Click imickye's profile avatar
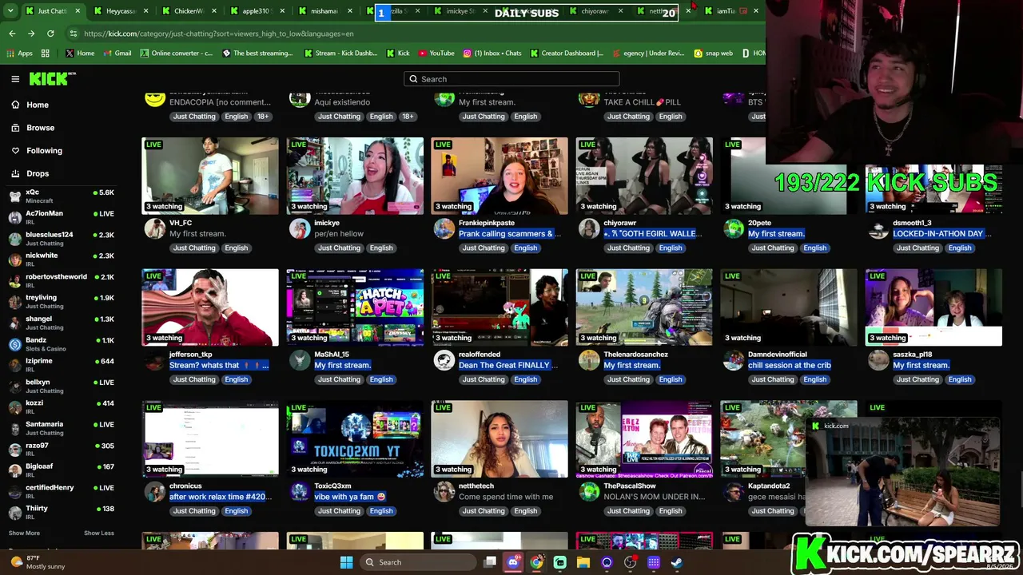Viewport: 1023px width, 575px height. coord(300,228)
